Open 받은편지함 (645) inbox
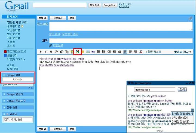 click(17, 23)
